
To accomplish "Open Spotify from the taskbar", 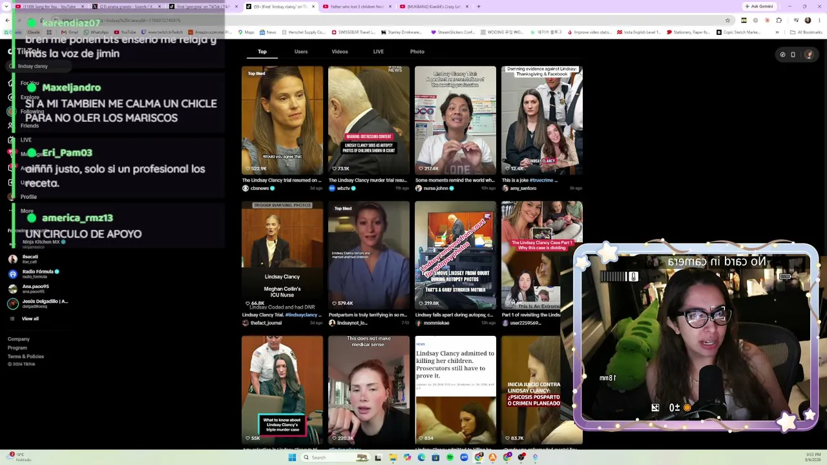I will pos(450,457).
